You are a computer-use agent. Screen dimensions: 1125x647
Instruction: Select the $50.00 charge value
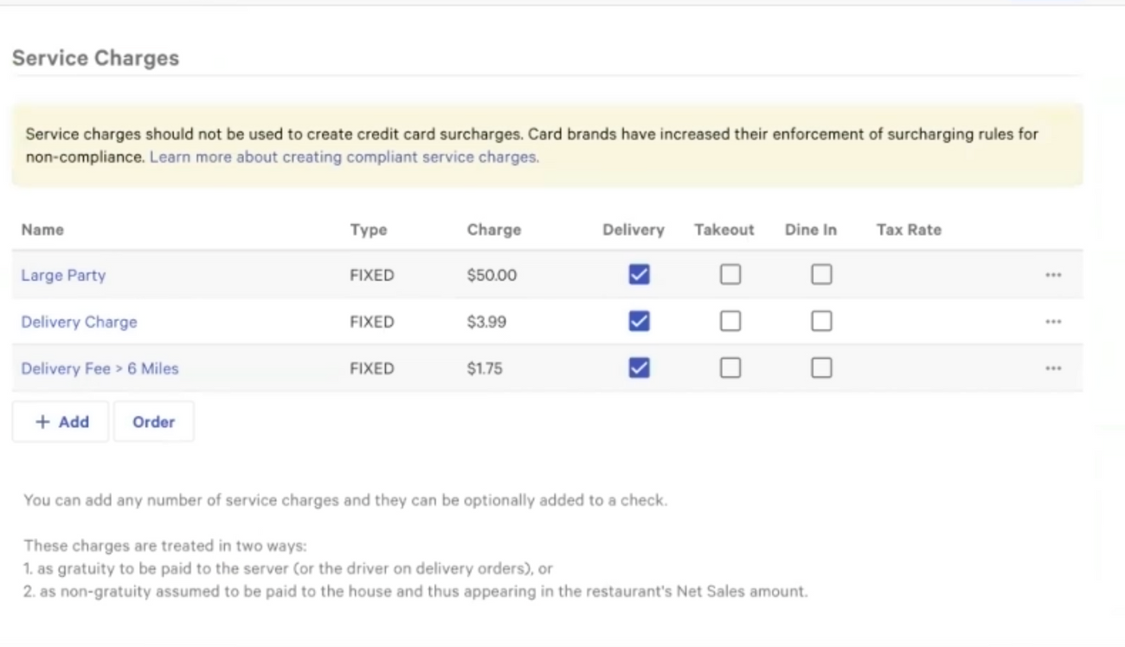[x=492, y=275]
